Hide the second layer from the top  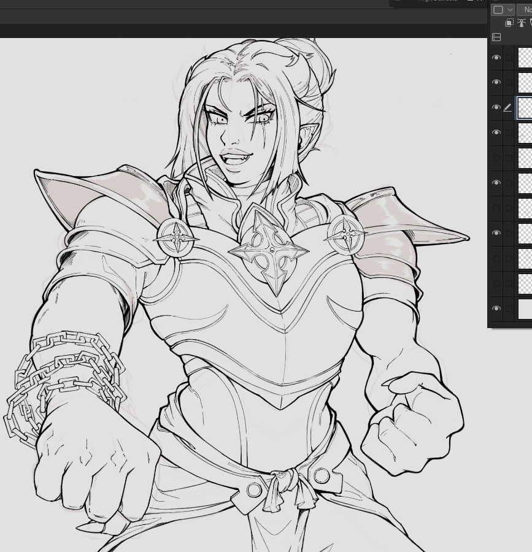click(x=496, y=82)
